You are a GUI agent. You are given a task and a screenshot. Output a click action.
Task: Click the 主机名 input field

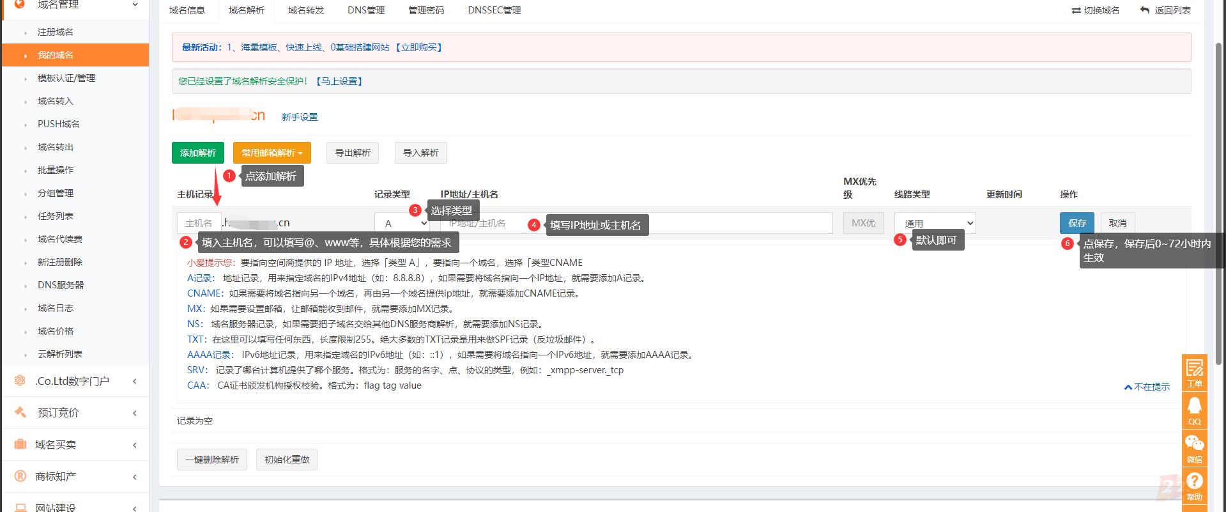[x=199, y=223]
